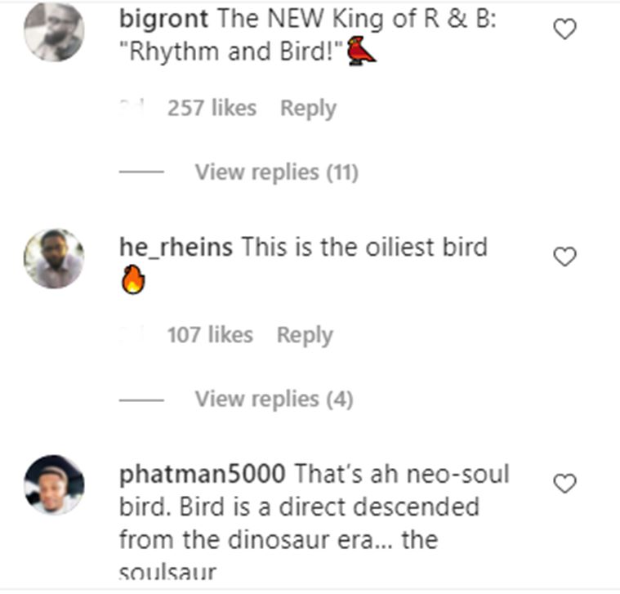
Task: Click the timestamp beside 257 likes
Action: pos(132,108)
